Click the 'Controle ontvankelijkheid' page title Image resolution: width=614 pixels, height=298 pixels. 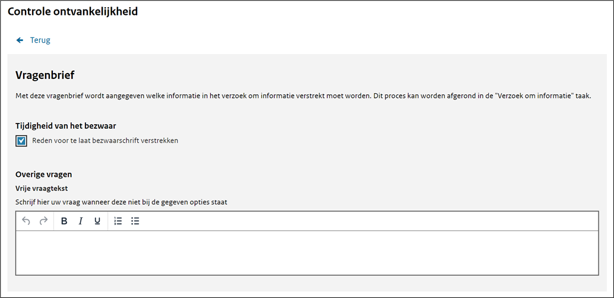pos(73,12)
